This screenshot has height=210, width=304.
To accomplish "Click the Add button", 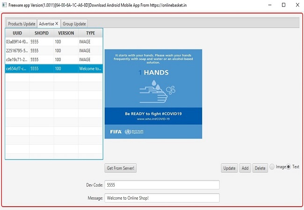I will point(245,168).
